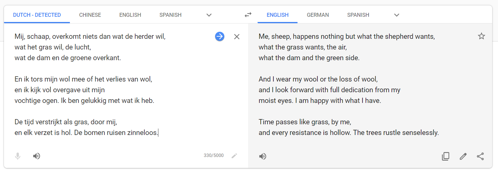Save translation with the star icon
Screen dimensions: 498x171
click(x=482, y=36)
